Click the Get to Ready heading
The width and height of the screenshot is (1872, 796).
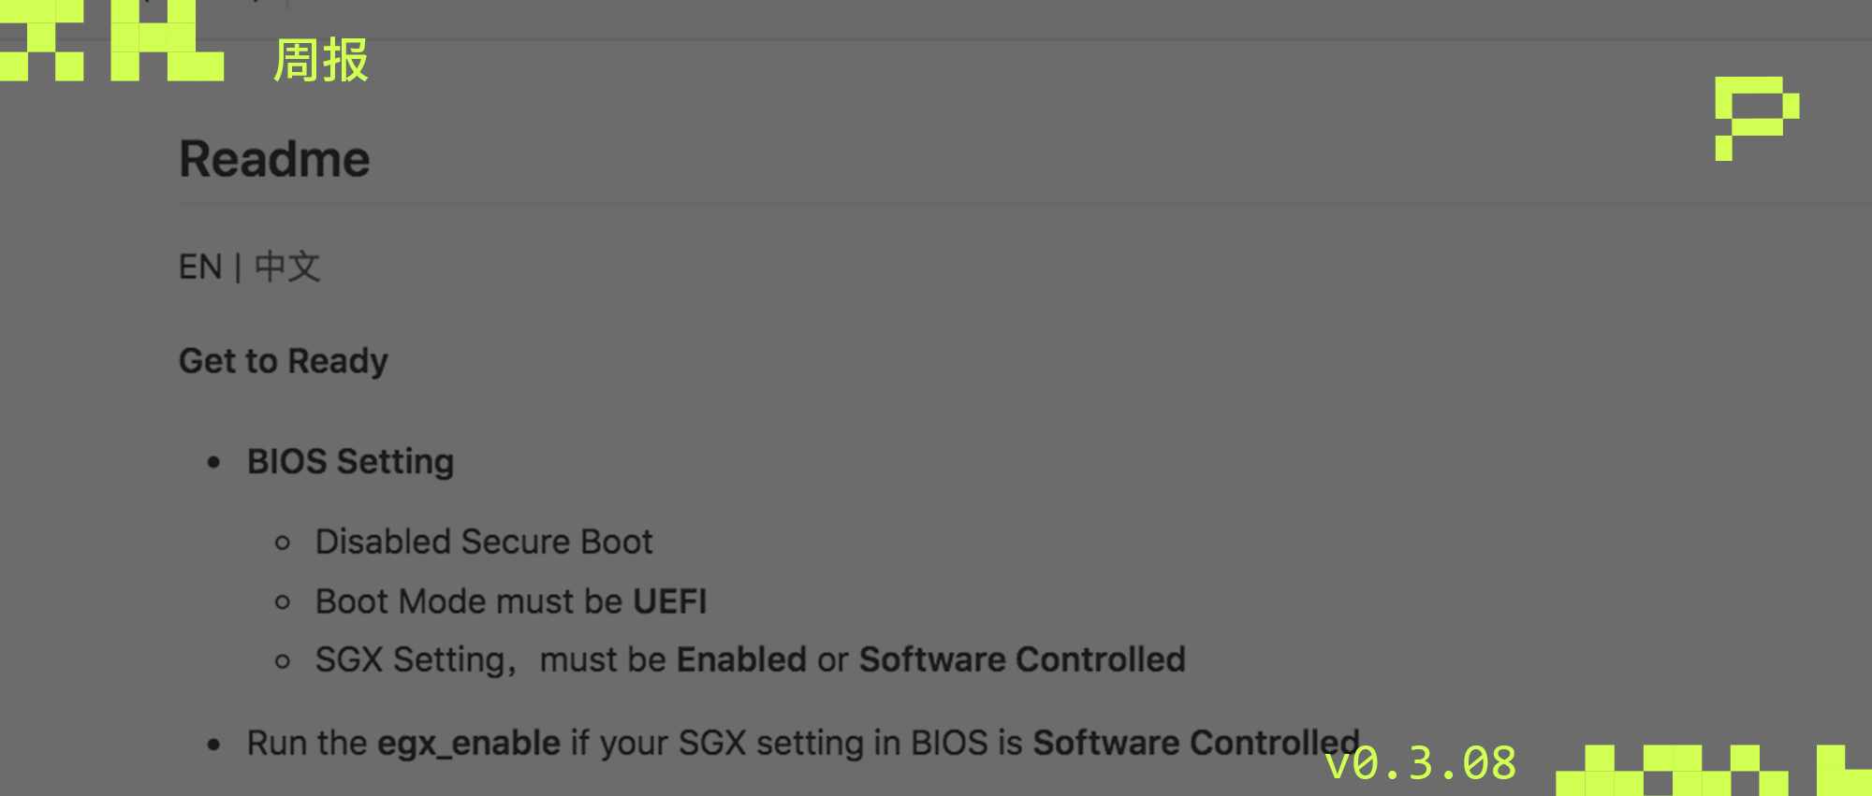tap(283, 361)
